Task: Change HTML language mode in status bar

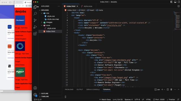Action: 148,100
